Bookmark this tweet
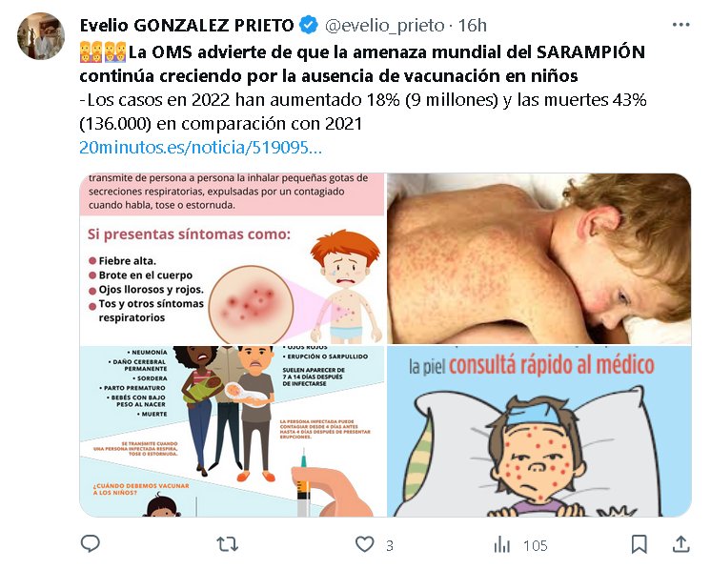Screen dimensions: 711x570 tap(640, 544)
